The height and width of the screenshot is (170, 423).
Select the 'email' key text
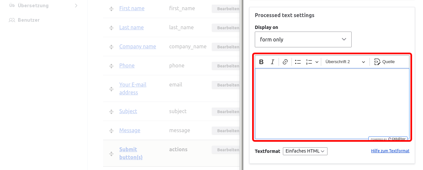[175, 85]
